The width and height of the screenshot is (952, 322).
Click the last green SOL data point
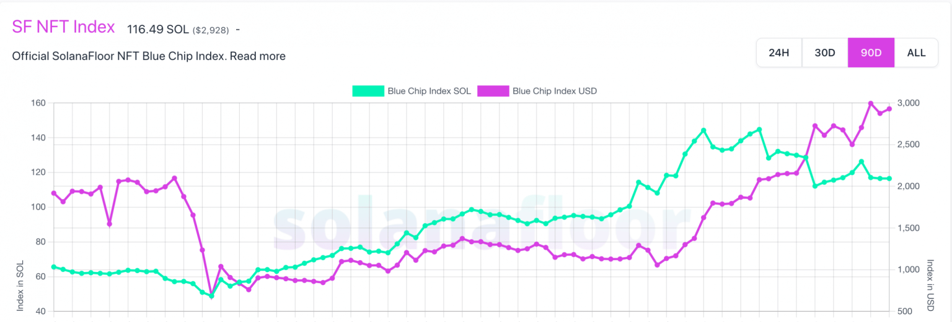pyautogui.click(x=889, y=179)
